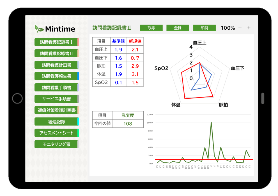Click the 体温 new value 3.1 cell
278x196 pixels.
135,74
